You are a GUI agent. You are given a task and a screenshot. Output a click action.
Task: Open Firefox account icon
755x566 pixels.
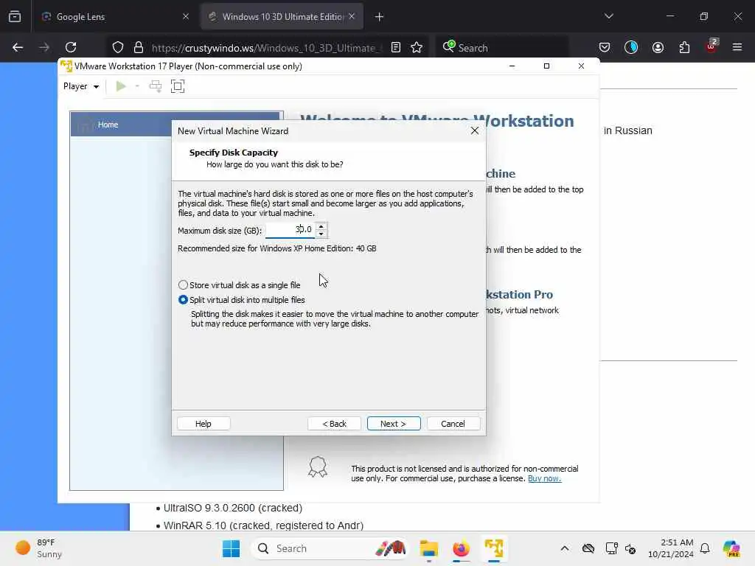658,48
